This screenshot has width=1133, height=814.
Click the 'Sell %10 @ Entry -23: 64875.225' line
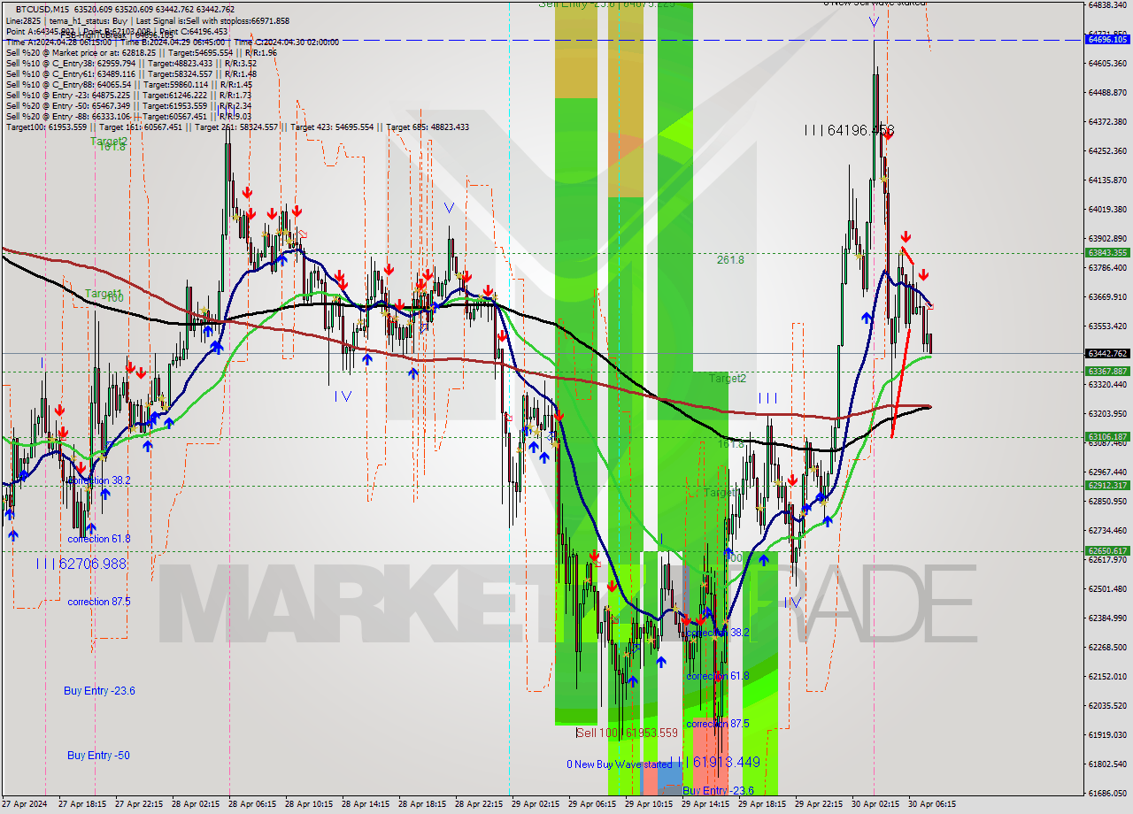[x=128, y=95]
